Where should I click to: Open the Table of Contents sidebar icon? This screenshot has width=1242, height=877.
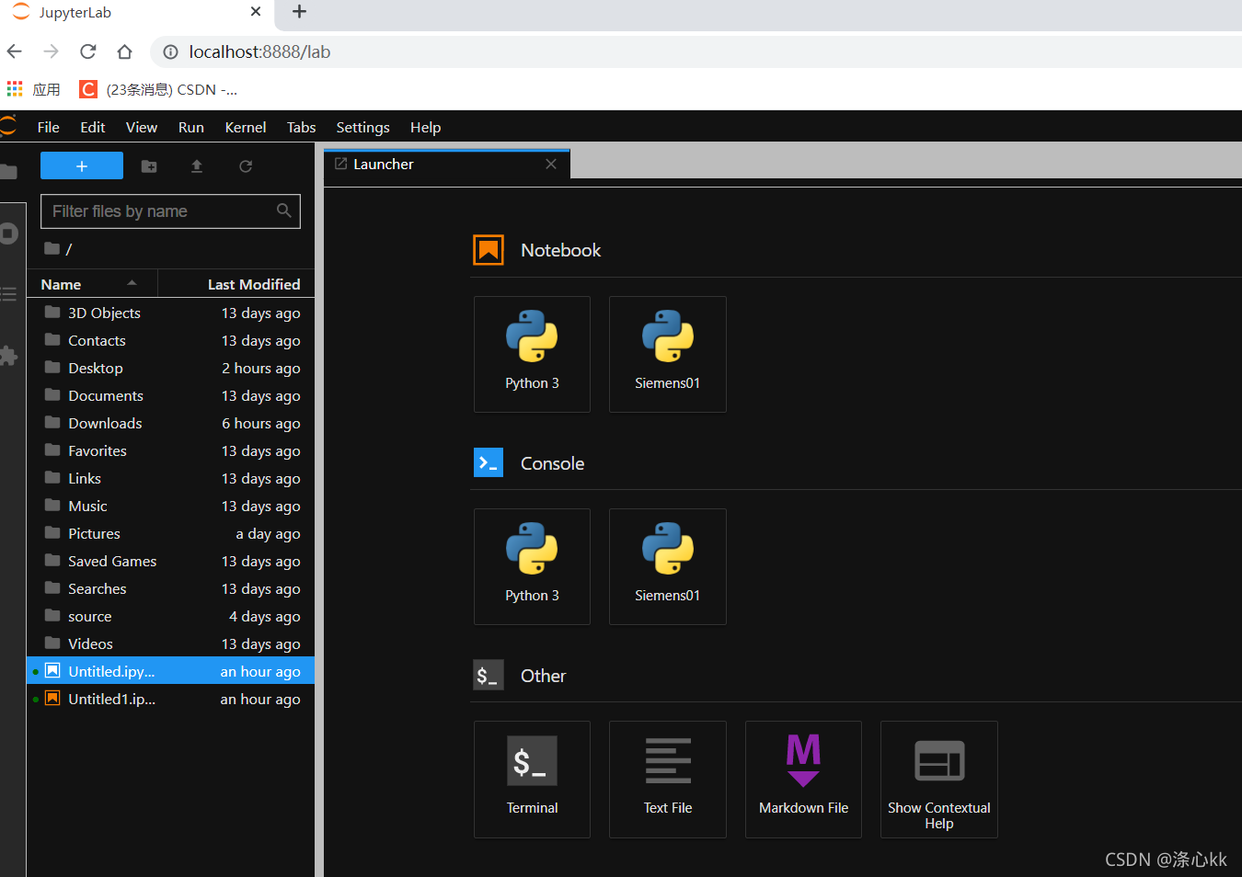click(x=8, y=294)
